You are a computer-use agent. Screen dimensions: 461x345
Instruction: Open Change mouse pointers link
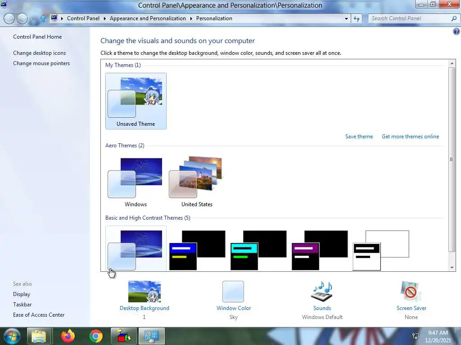(x=41, y=63)
